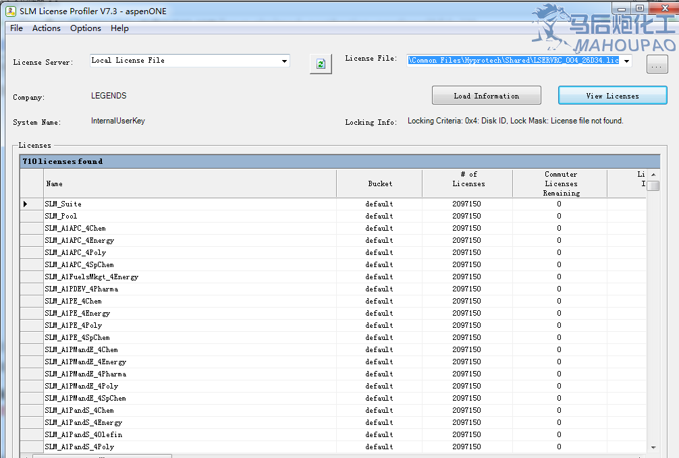
Task: Open the Actions menu
Action: (47, 28)
